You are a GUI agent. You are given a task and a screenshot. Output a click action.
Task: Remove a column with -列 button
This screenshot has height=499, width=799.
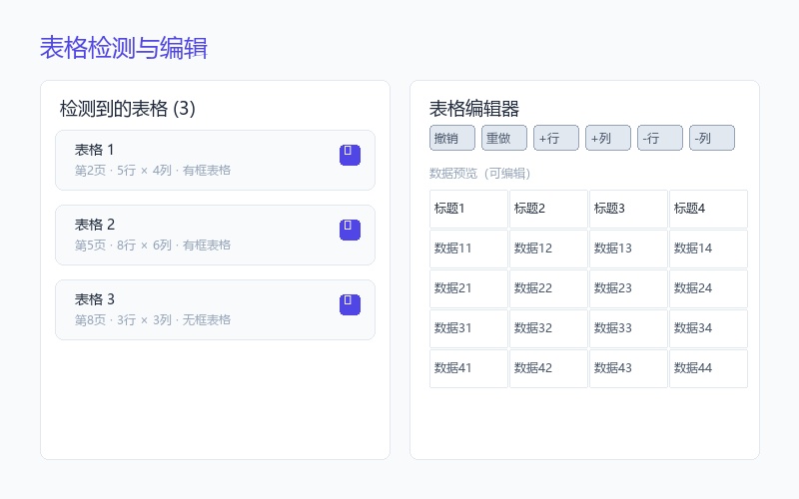tap(712, 138)
